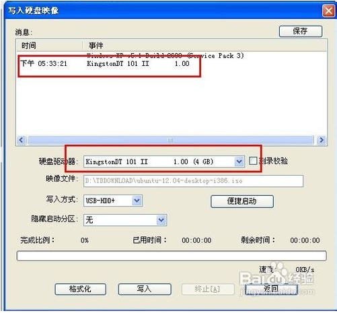The image size is (337, 313).
Task: Open the 隐藏启动分区 dropdown
Action: pos(161,220)
